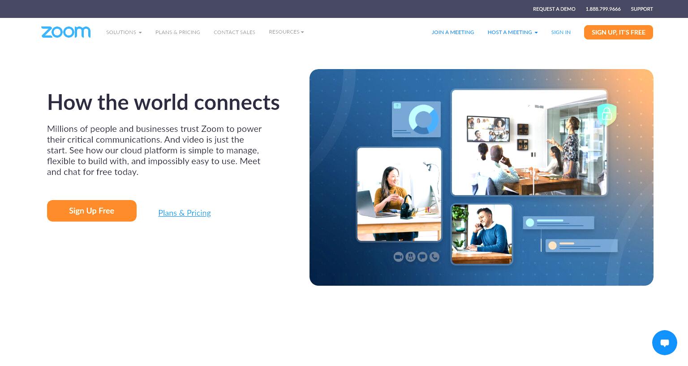
Task: Click the green lock shield icon
Action: [x=607, y=114]
